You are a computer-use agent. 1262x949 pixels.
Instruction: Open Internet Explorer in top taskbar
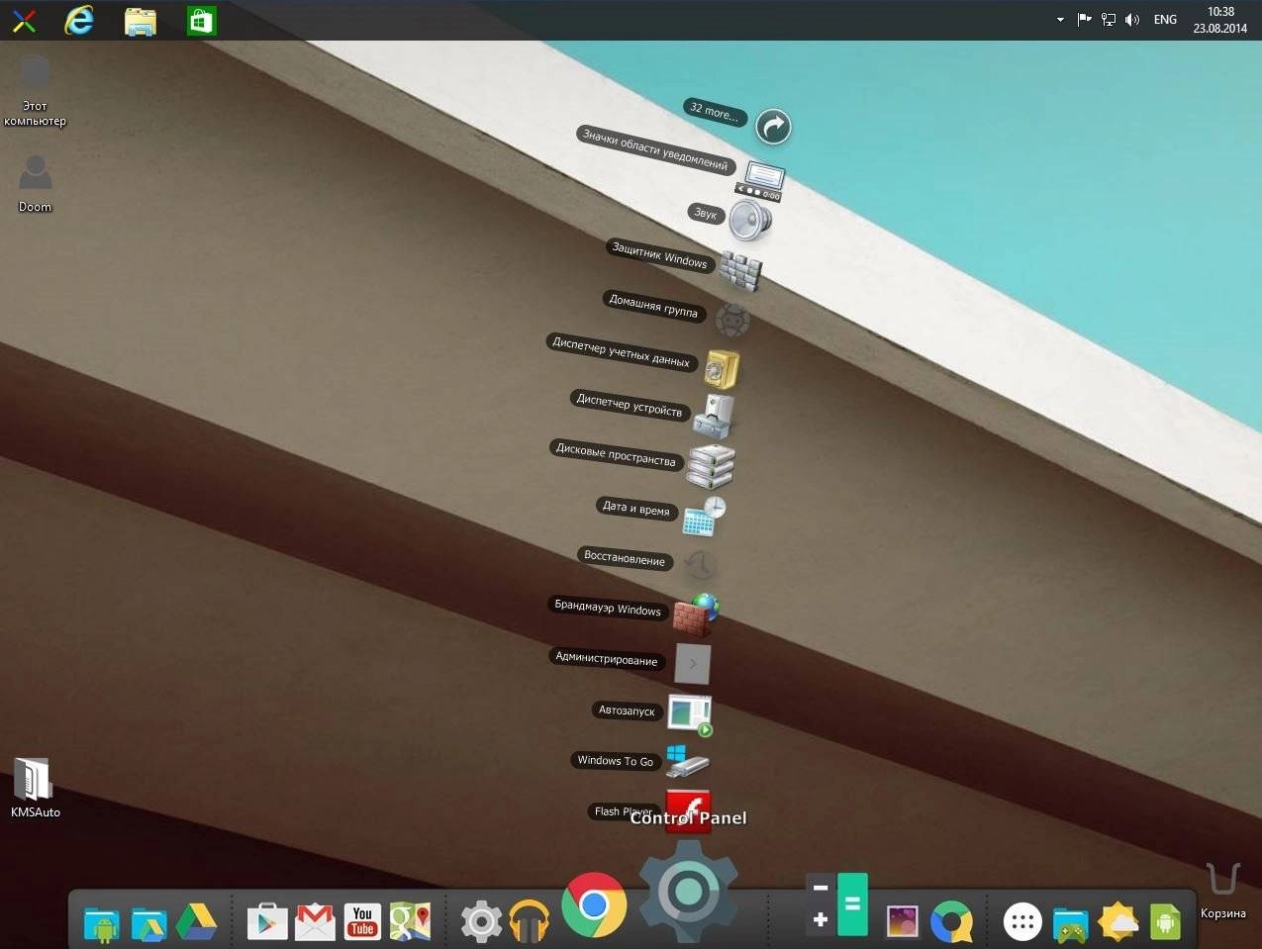click(x=78, y=20)
